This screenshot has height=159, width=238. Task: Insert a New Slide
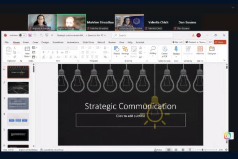point(27,50)
